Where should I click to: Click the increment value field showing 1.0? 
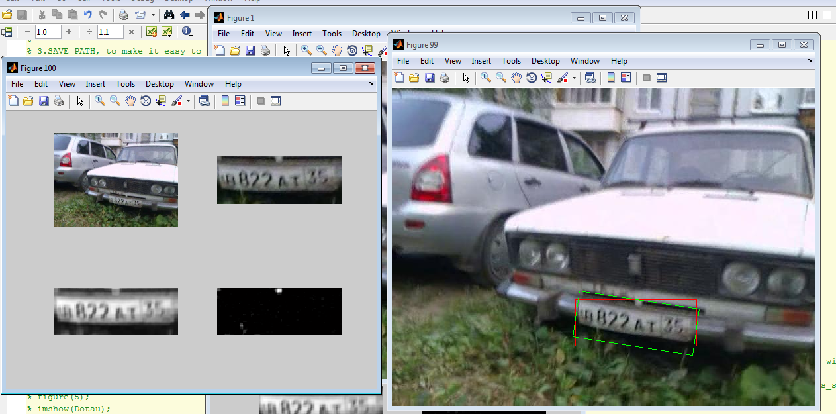coord(48,32)
